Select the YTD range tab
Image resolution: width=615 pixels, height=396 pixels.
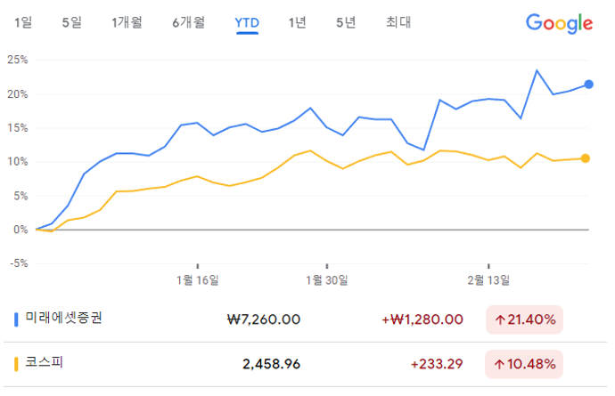(246, 22)
